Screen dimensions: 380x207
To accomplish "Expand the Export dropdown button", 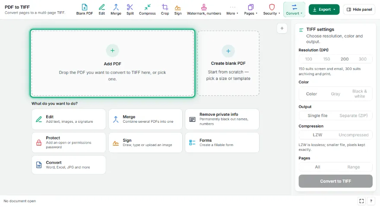I will click(x=324, y=10).
